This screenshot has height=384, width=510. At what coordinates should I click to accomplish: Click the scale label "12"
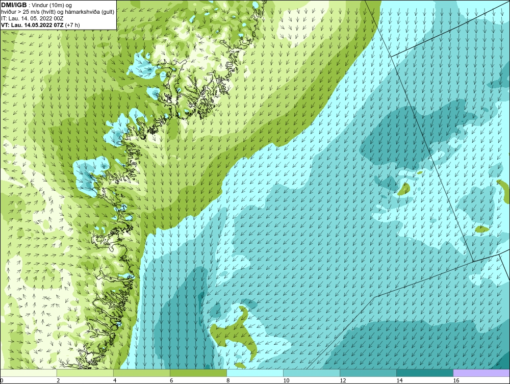pos(343,380)
